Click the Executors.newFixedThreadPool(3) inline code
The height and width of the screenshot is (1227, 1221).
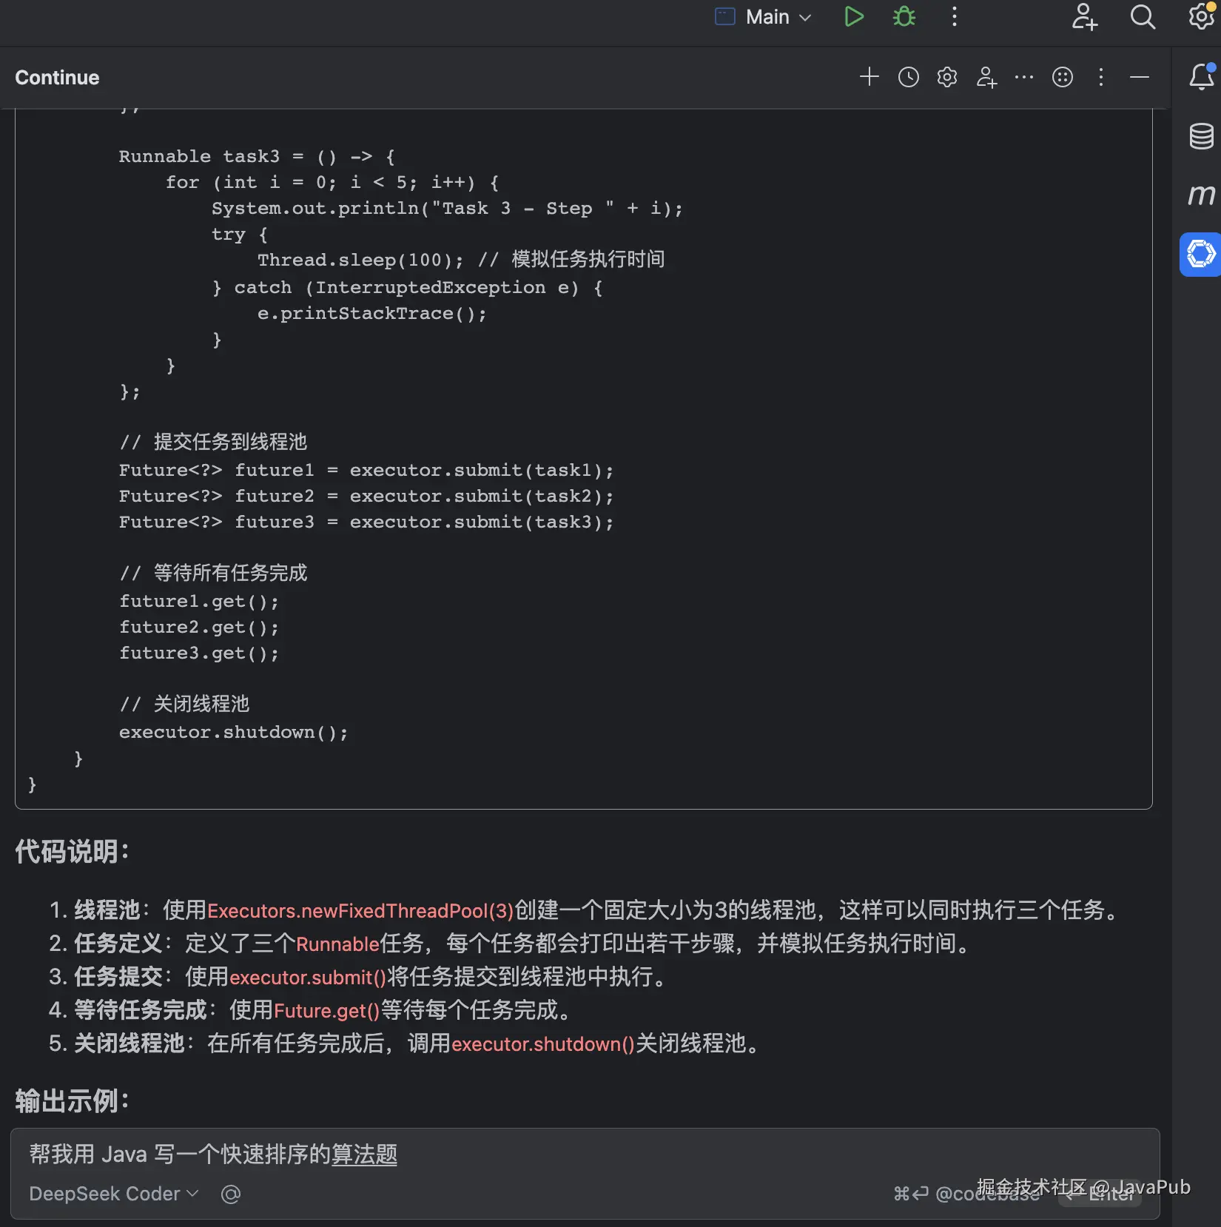(x=360, y=910)
